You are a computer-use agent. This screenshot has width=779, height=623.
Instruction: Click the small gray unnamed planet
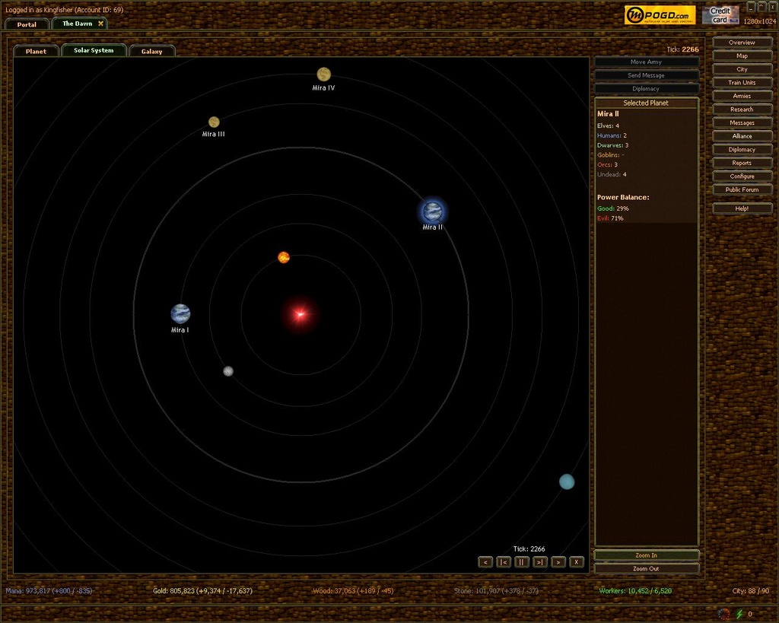click(228, 371)
